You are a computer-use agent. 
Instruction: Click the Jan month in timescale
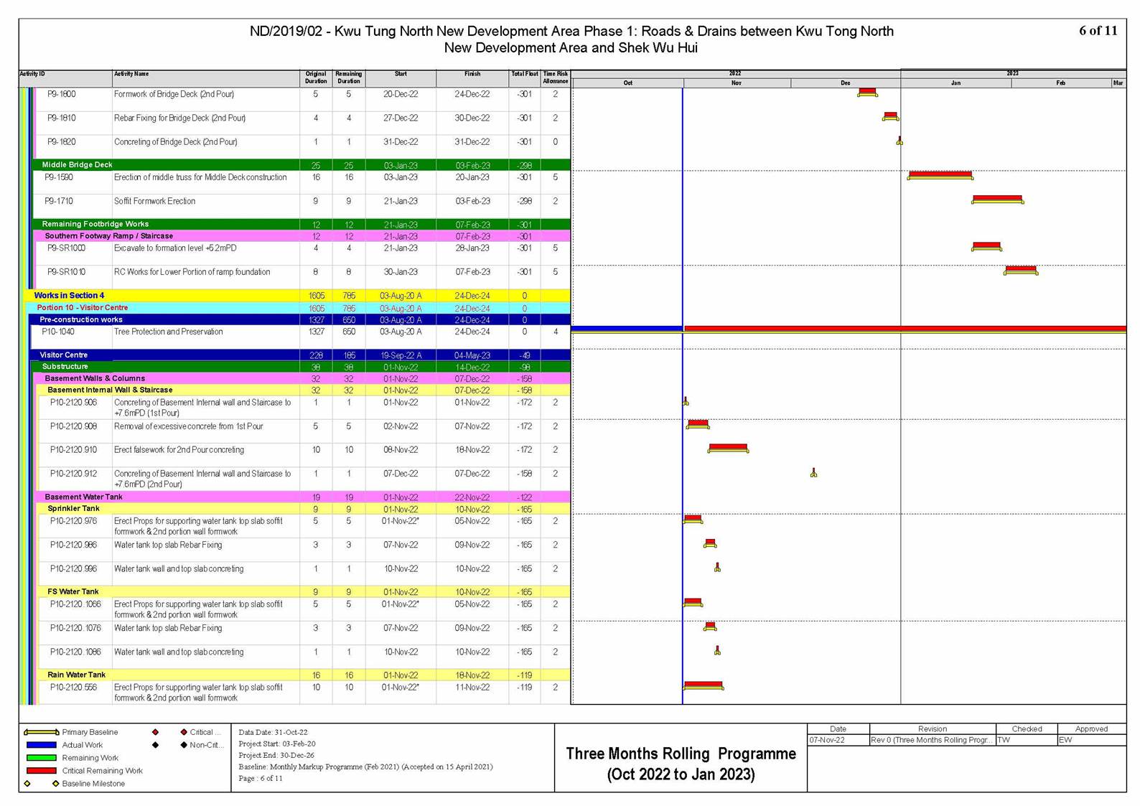tap(956, 83)
